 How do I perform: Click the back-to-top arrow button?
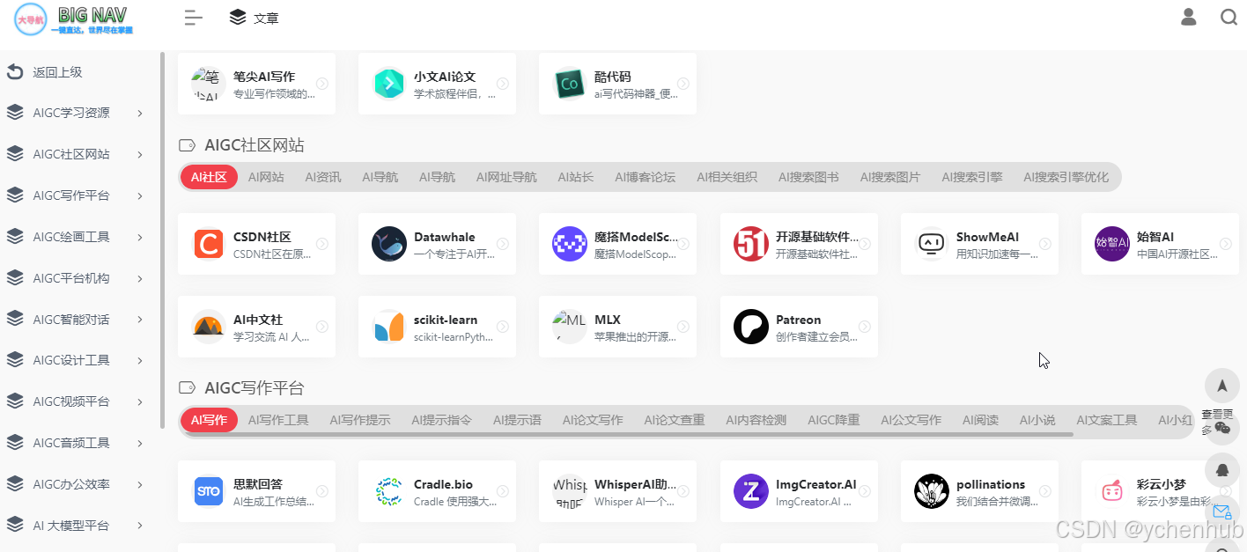[1221, 386]
